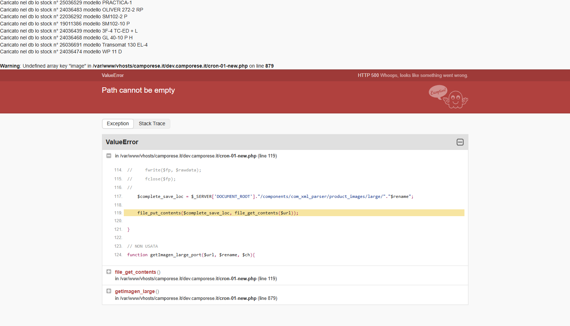Screen dimensions: 570x326
Task: Collapse the line 119 code trace entry
Action: [x=109, y=156]
